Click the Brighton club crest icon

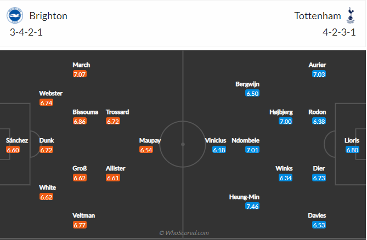(15, 15)
